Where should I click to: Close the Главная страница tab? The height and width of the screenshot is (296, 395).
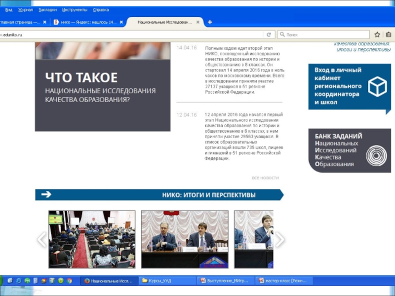pyautogui.click(x=44, y=22)
